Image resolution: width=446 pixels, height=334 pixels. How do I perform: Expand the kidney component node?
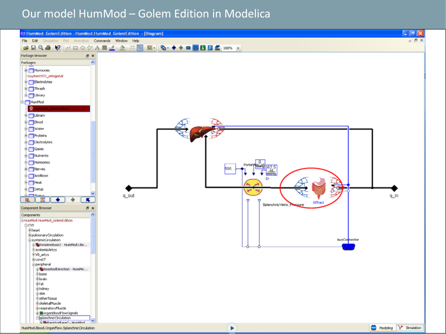click(x=38, y=289)
